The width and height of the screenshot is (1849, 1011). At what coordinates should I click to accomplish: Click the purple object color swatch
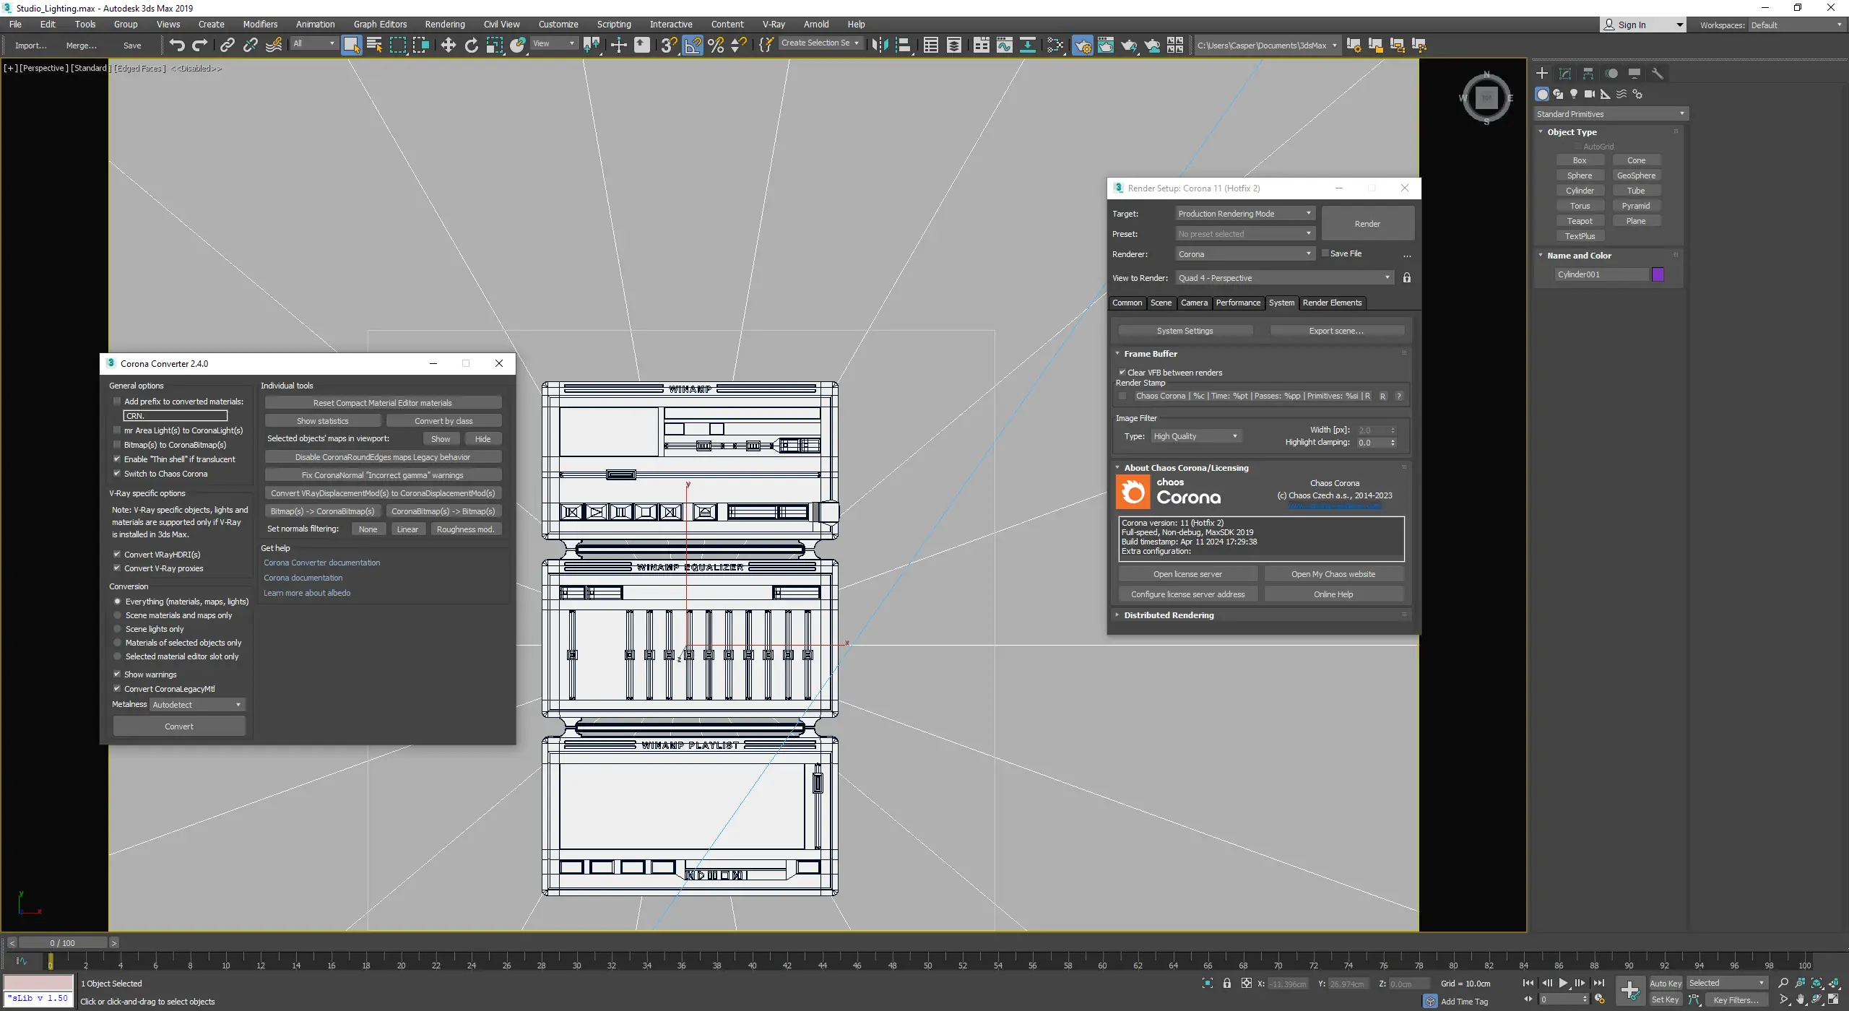[x=1658, y=274]
